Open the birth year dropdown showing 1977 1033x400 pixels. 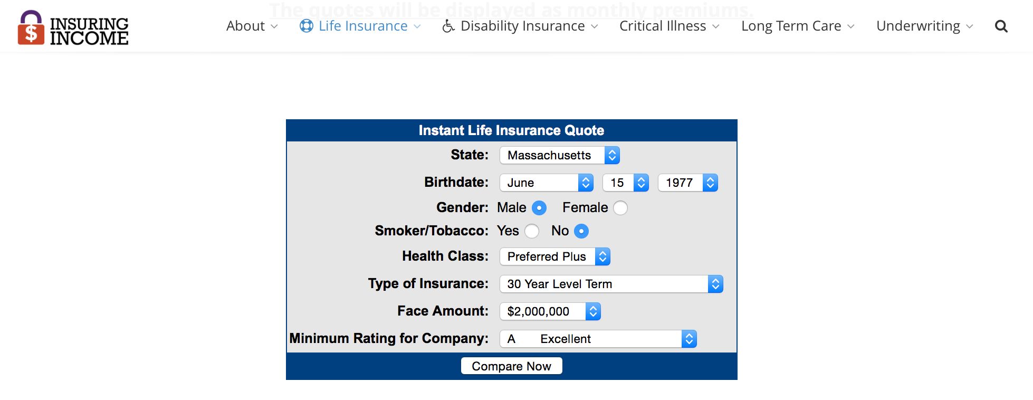(687, 183)
